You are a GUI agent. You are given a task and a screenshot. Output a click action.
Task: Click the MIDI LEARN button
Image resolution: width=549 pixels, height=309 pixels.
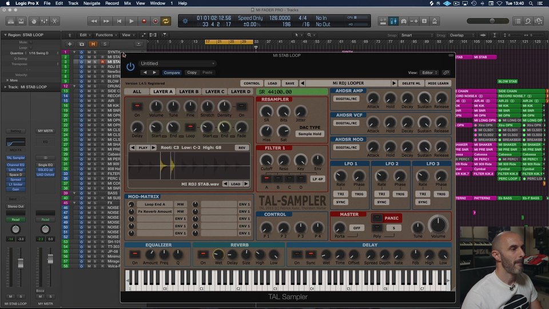click(x=438, y=84)
